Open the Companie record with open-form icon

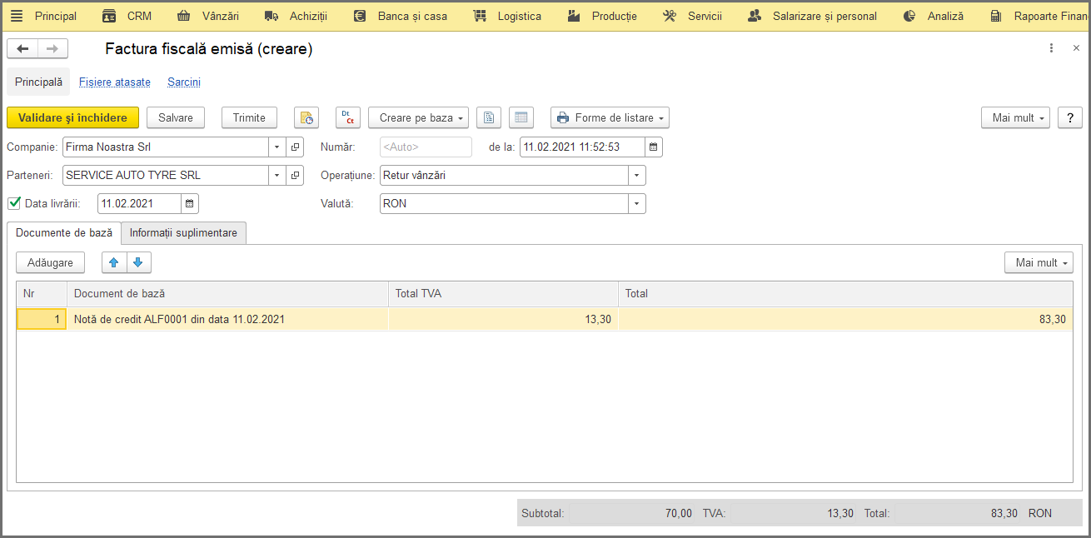click(296, 147)
